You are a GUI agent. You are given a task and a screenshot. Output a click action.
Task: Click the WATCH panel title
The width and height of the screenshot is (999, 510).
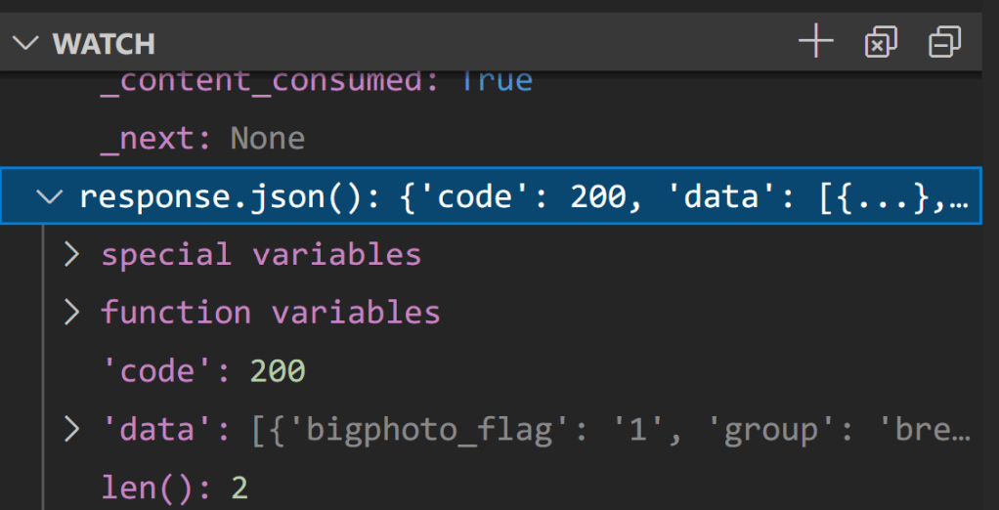[104, 44]
